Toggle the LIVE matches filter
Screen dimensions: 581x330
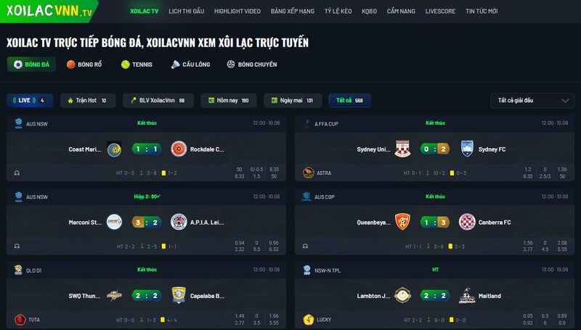click(30, 100)
